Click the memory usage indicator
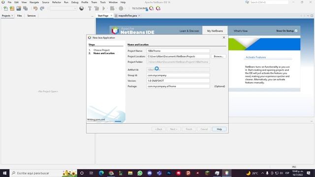Image resolution: width=315 pixels, height=177 pixels. point(140,8)
